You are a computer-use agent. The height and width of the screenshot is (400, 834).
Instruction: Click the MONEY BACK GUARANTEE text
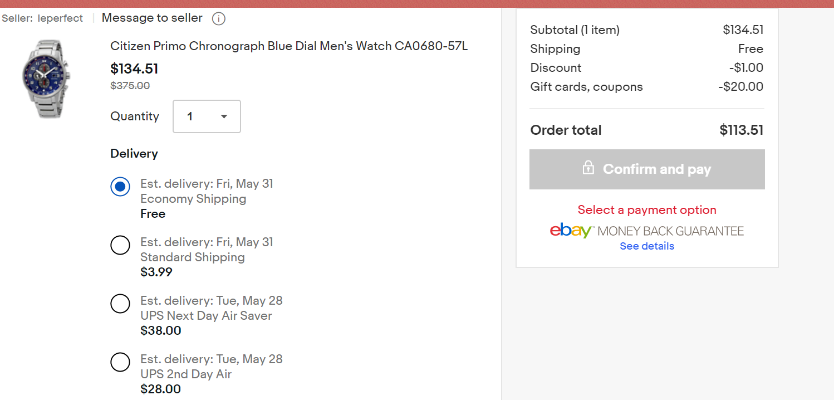pyautogui.click(x=671, y=231)
